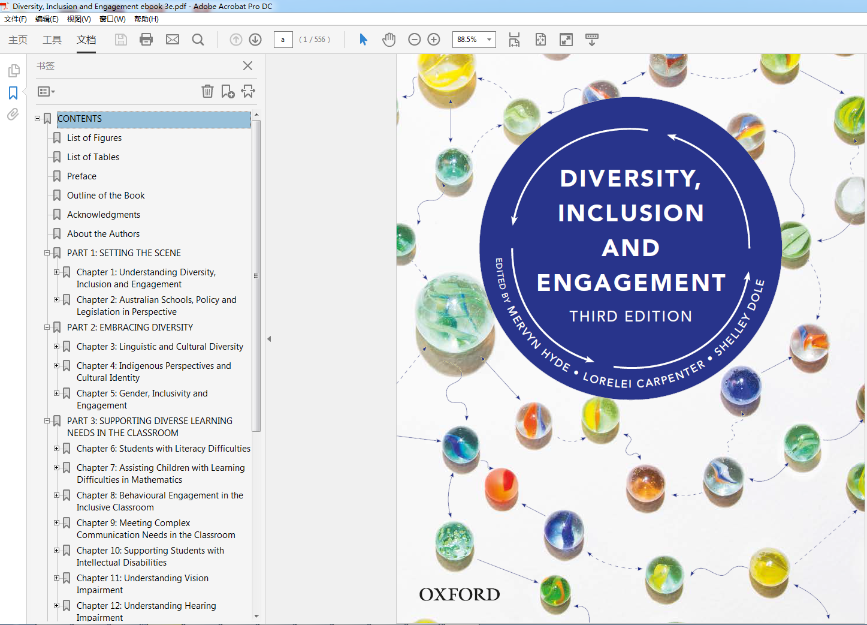Expand Chapter 6 bookmark node
867x625 pixels.
tap(56, 449)
